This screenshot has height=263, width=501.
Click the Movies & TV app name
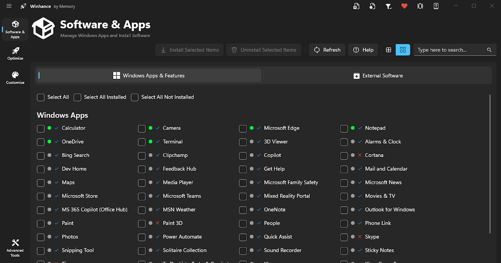[x=380, y=196]
